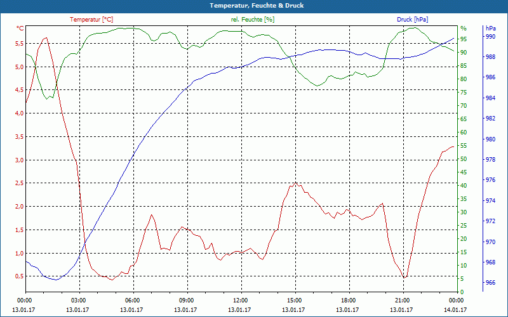Image resolution: width=508 pixels, height=317 pixels.
Task: Click the '95' humidity axis value
Action: pos(464,39)
